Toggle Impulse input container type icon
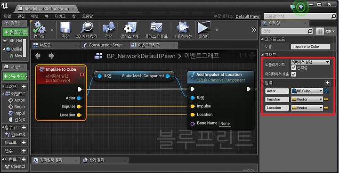The width and height of the screenshot is (339, 173). [x=326, y=99]
